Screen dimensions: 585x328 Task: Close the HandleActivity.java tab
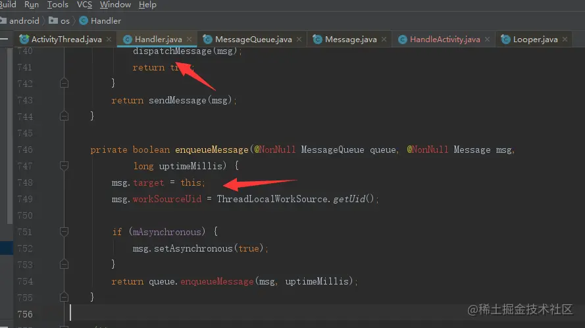(487, 40)
